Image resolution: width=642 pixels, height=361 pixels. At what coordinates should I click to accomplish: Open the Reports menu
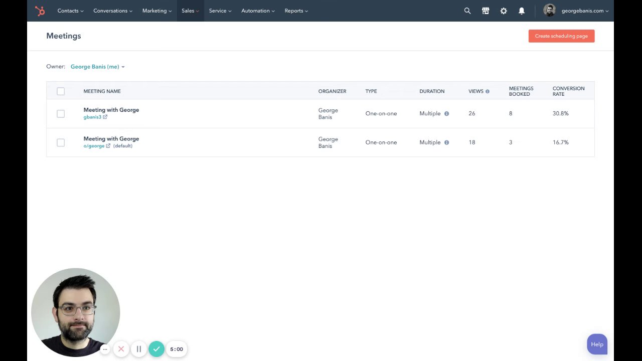pyautogui.click(x=296, y=11)
